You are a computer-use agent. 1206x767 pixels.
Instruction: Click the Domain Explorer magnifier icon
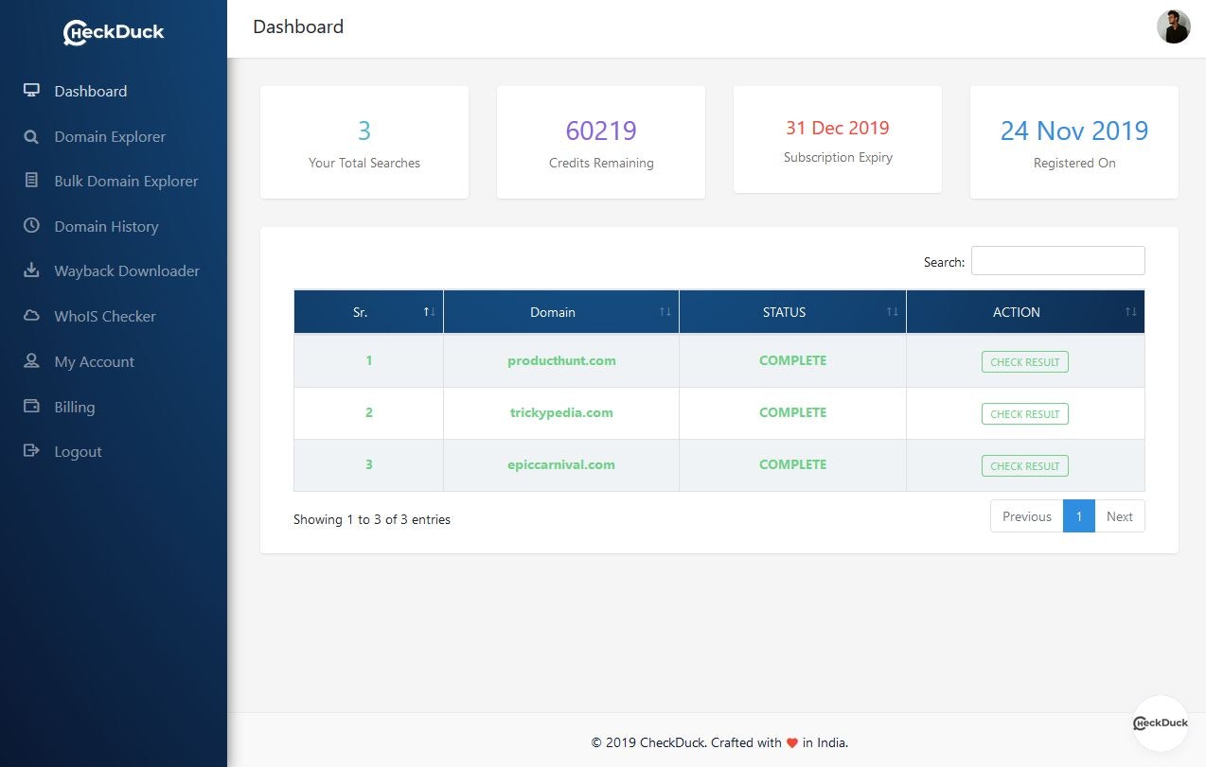tap(31, 136)
